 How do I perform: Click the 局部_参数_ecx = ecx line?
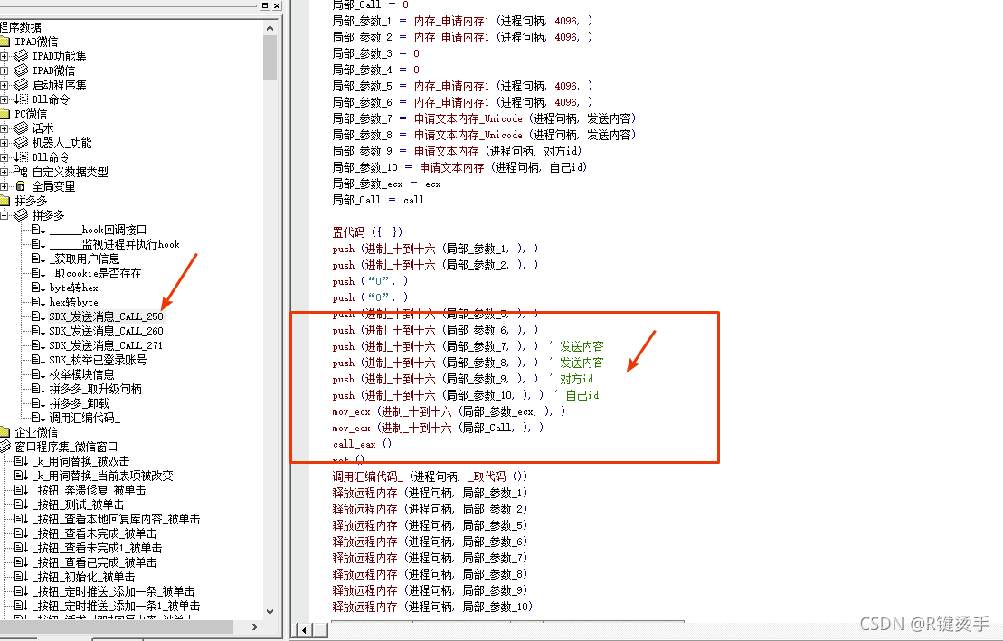click(386, 184)
